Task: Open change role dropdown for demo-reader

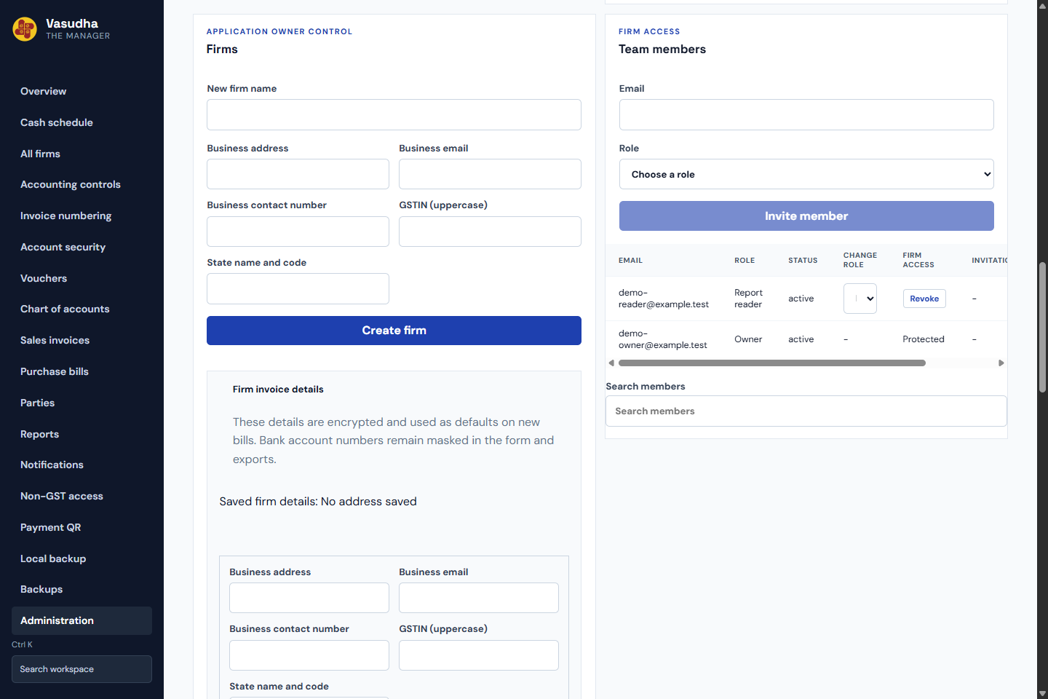Action: click(x=860, y=299)
